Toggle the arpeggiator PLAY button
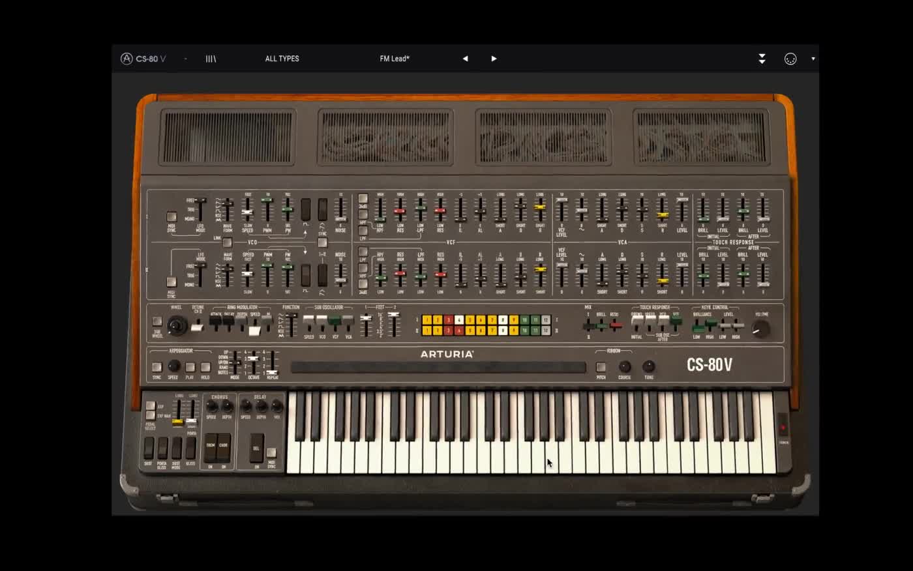 [190, 367]
